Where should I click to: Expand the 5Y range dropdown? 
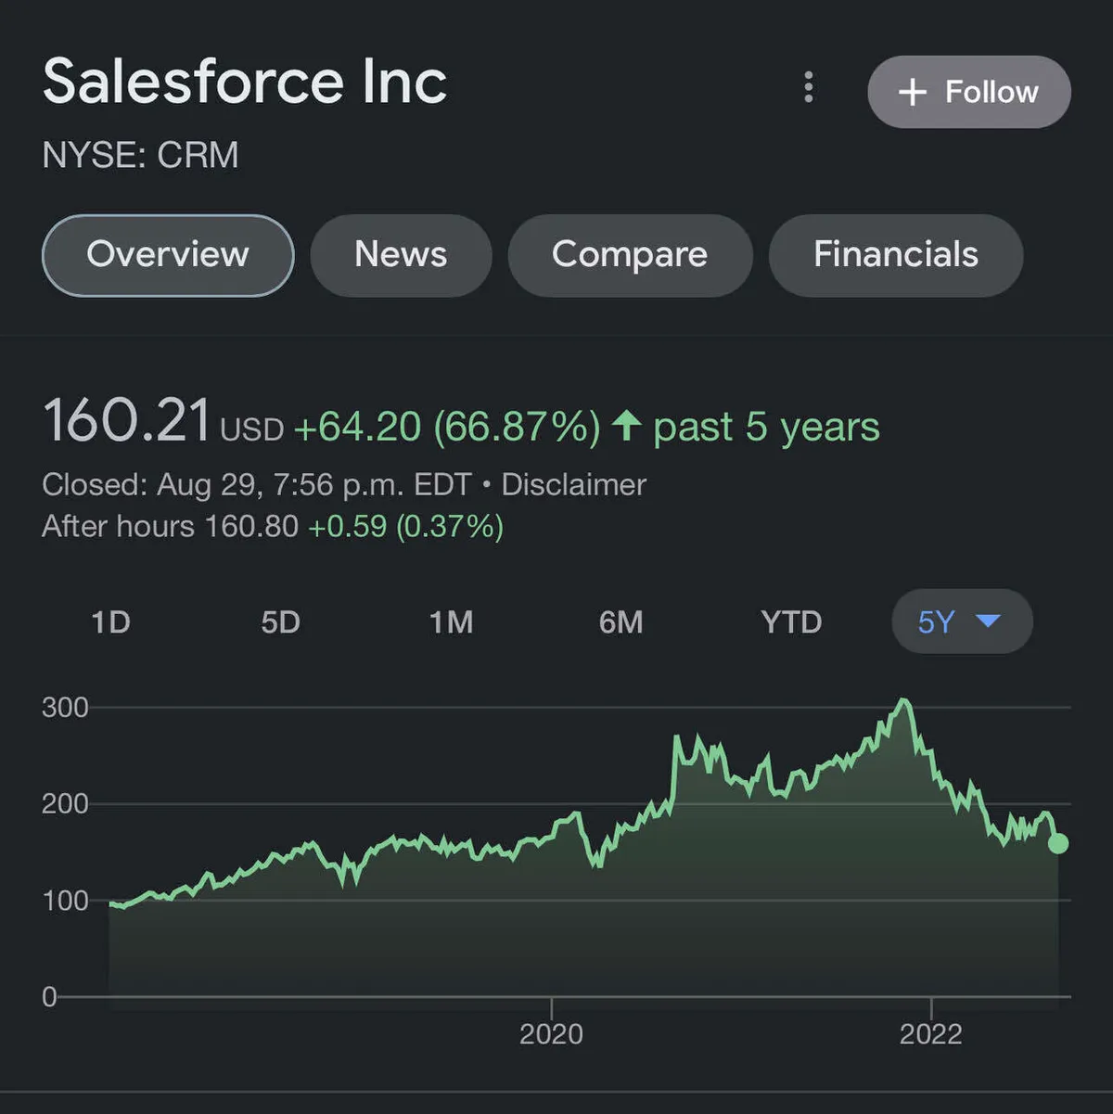pos(961,621)
